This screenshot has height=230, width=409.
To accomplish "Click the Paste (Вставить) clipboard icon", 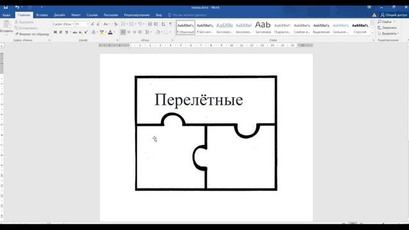I will click(x=6, y=25).
